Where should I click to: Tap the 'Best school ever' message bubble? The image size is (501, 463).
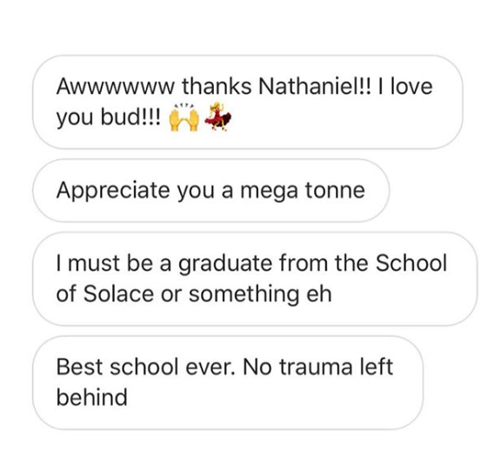tap(228, 382)
